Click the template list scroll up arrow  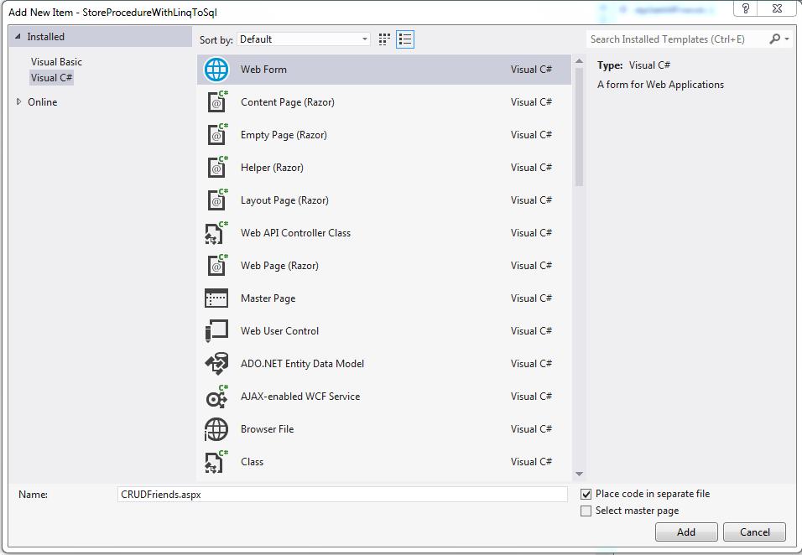pos(579,61)
